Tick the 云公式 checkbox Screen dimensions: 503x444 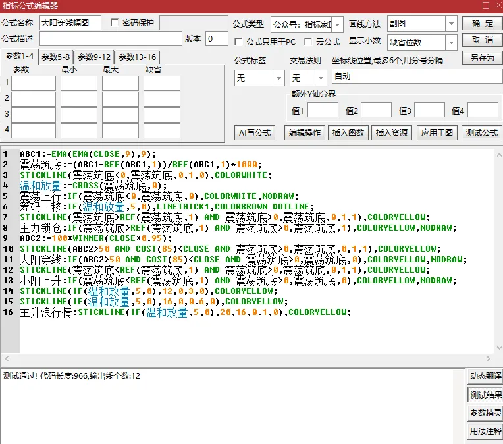click(x=308, y=42)
